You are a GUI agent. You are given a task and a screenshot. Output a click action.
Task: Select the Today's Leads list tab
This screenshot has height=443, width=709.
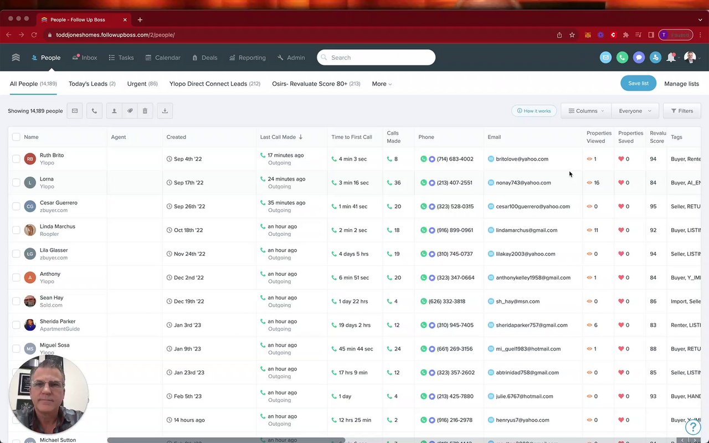tap(92, 84)
